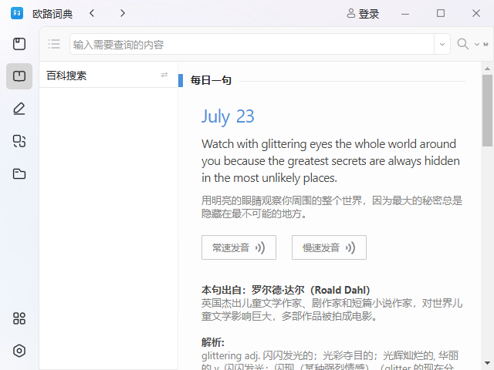Open the pencil writing sidebar icon
Viewport: 494px width, 370px height.
click(x=19, y=109)
